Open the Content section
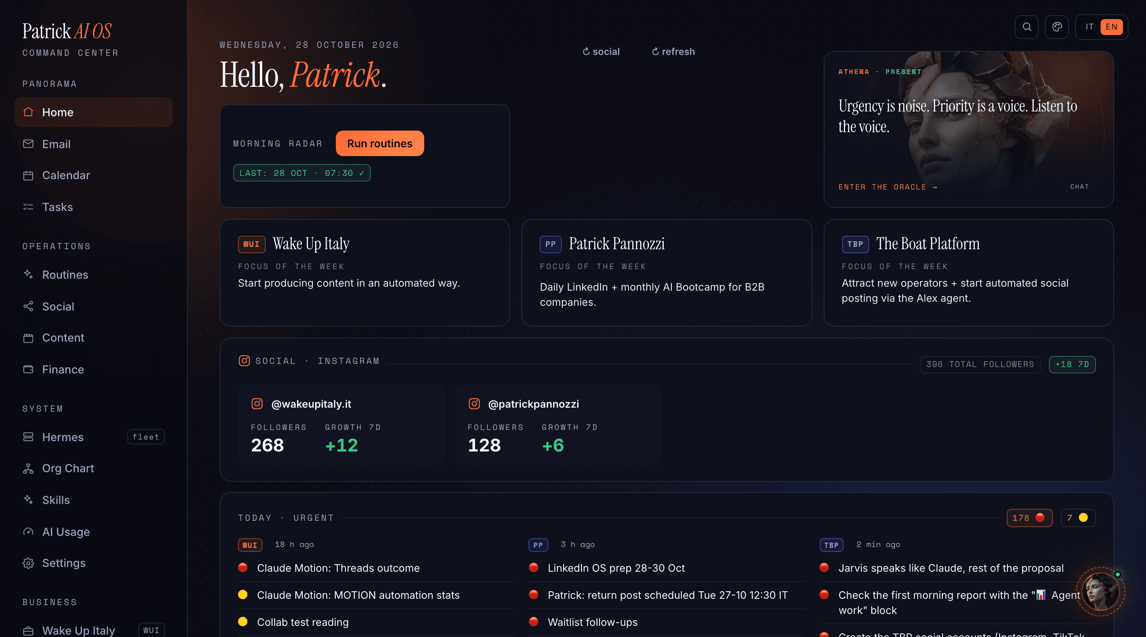The width and height of the screenshot is (1146, 637). pos(94,338)
